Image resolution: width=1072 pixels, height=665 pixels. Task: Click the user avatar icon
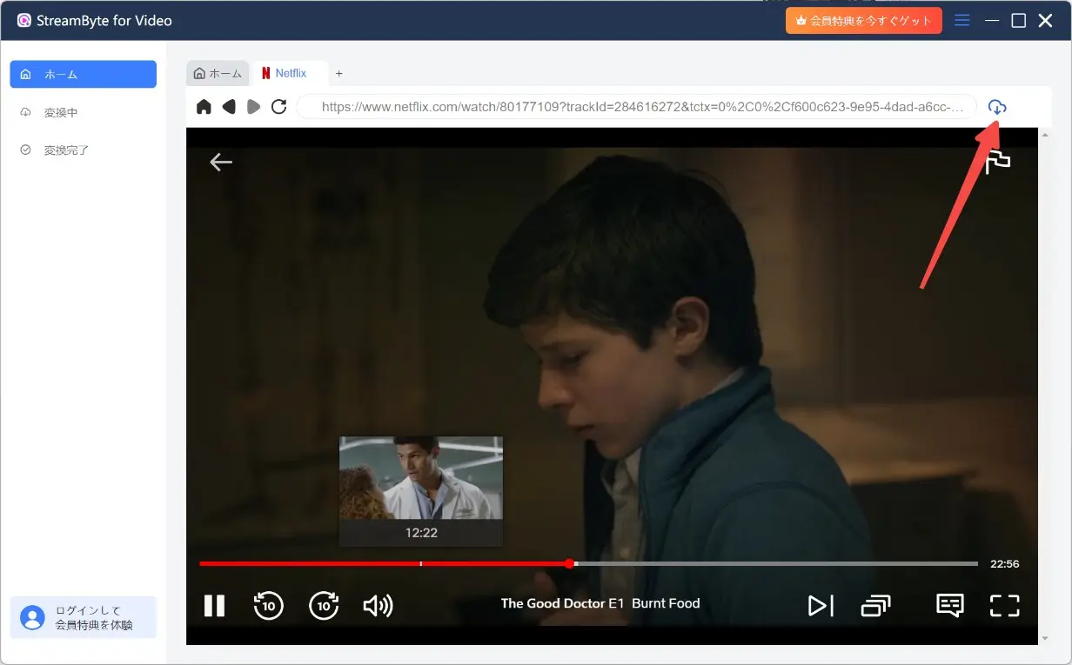32,617
